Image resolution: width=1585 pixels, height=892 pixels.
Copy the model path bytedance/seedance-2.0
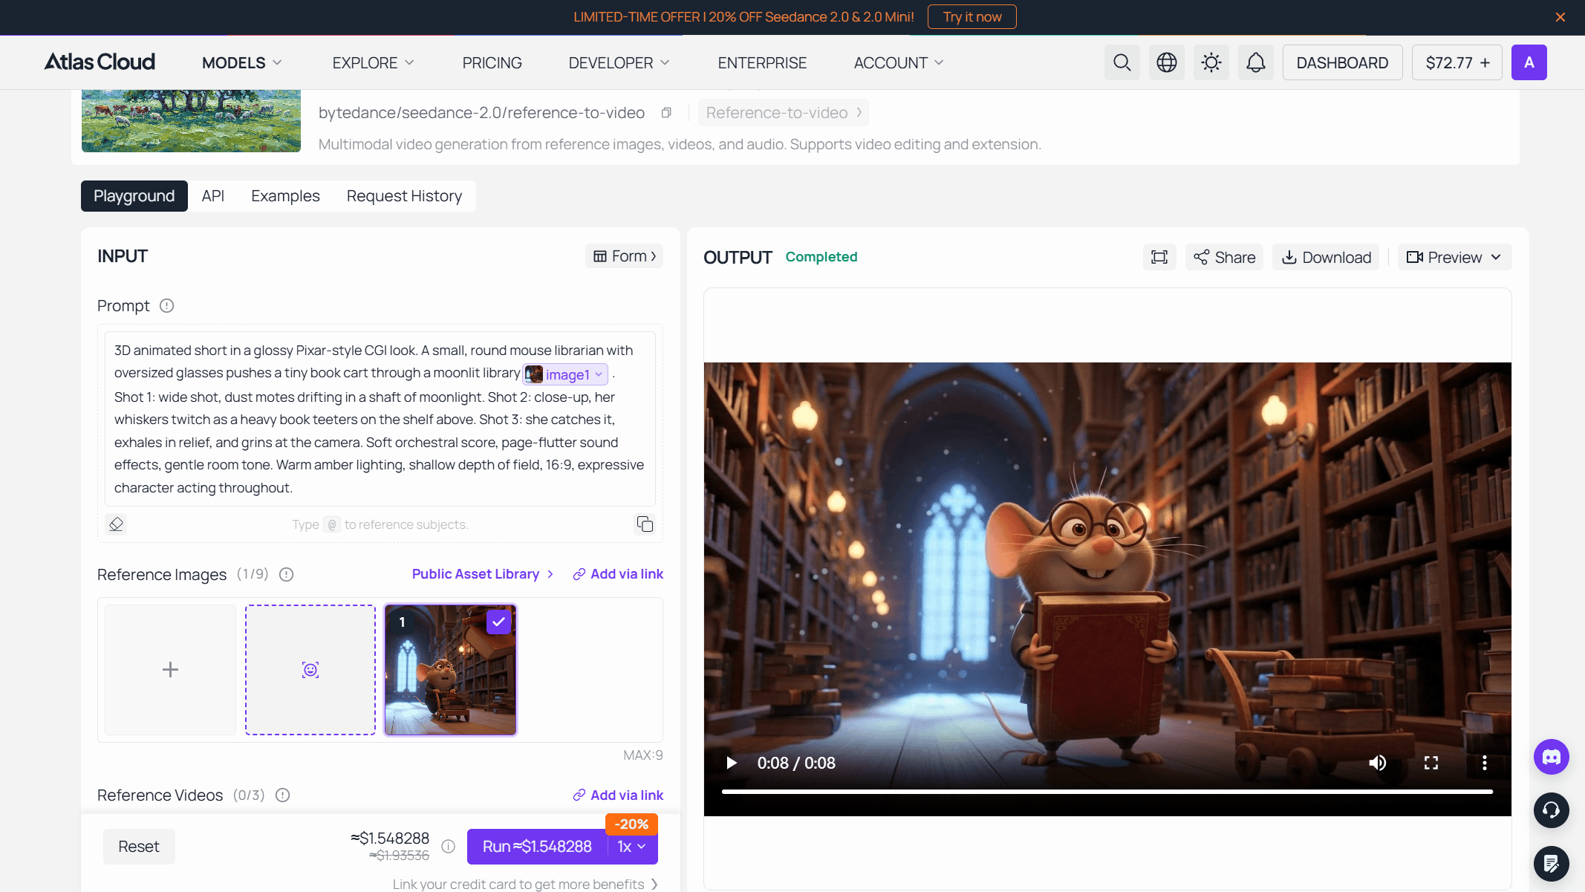coord(666,113)
